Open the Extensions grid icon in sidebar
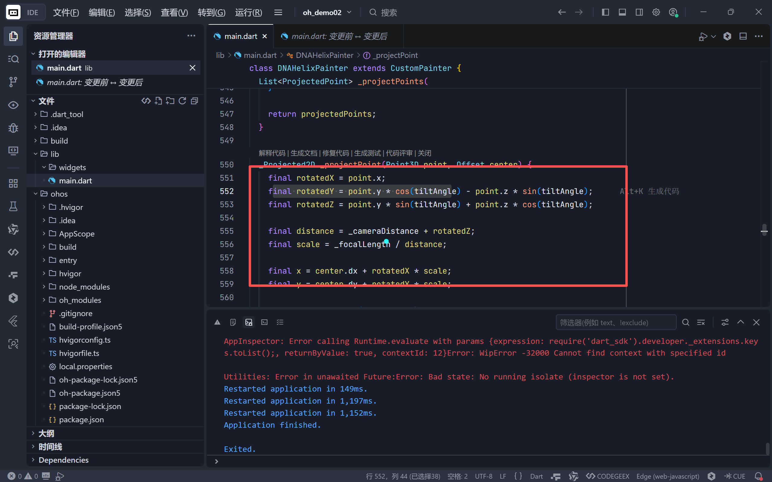Screen dimensions: 772x482 pyautogui.click(x=13, y=183)
